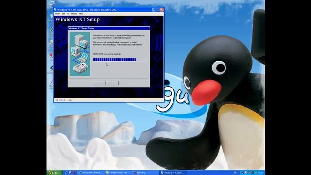Click the floppy disk icon in Virtual PC status bar

point(64,100)
